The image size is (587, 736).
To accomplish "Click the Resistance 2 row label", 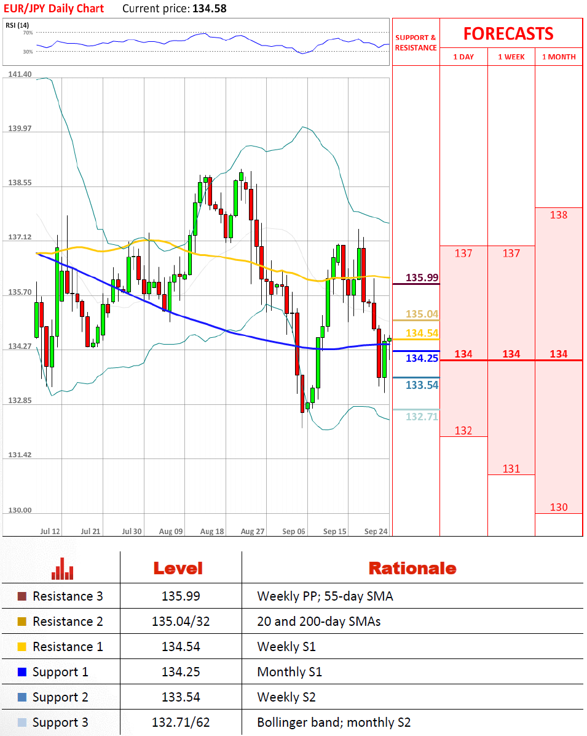I will (x=68, y=622).
